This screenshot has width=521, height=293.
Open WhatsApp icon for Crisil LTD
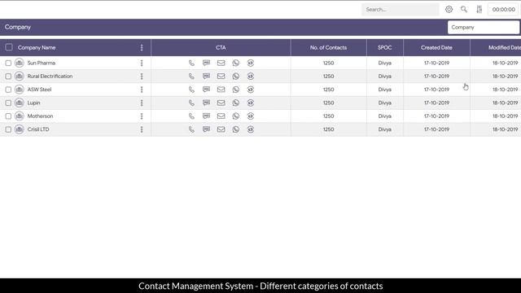click(236, 129)
